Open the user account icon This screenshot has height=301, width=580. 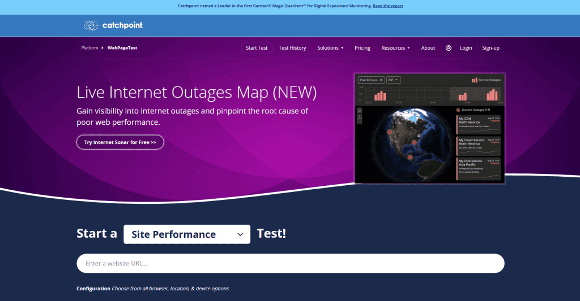[449, 48]
